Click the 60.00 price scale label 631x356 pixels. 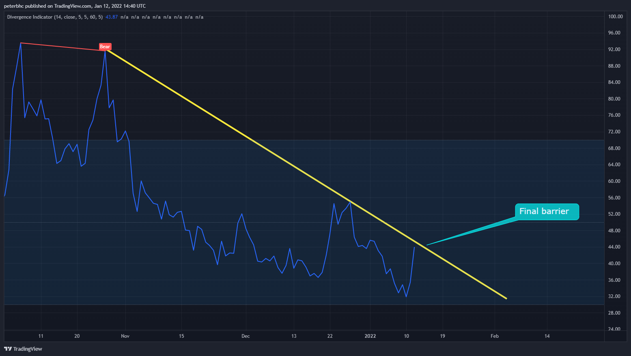click(614, 181)
